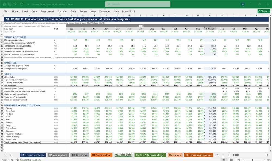Open Accessibility: Investigate in status bar
This screenshot has height=161, width=272.
(29, 160)
